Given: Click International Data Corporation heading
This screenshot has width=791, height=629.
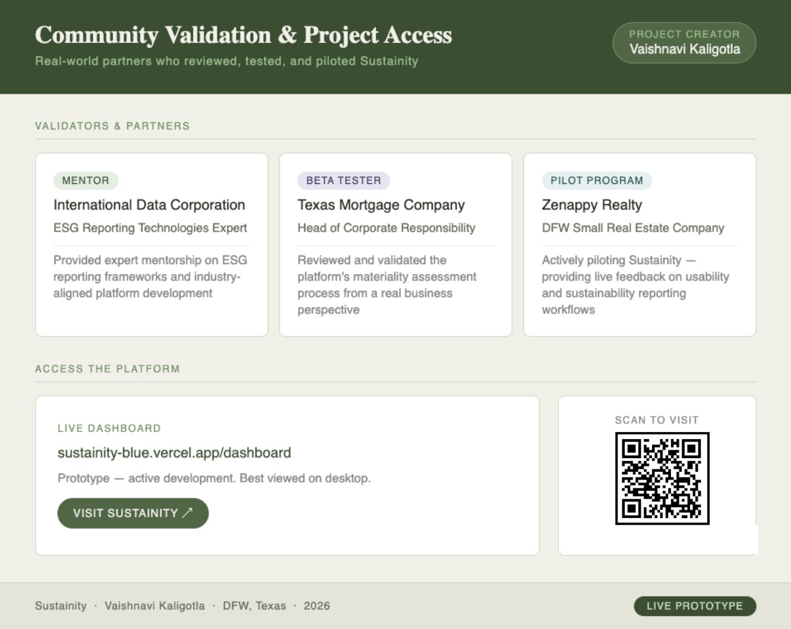Looking at the screenshot, I should (x=149, y=205).
